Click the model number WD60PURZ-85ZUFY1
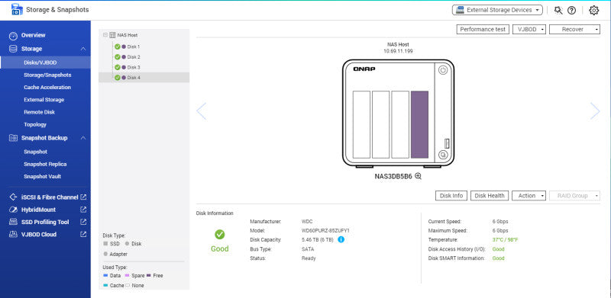Image resolution: width=611 pixels, height=298 pixels. tap(325, 231)
